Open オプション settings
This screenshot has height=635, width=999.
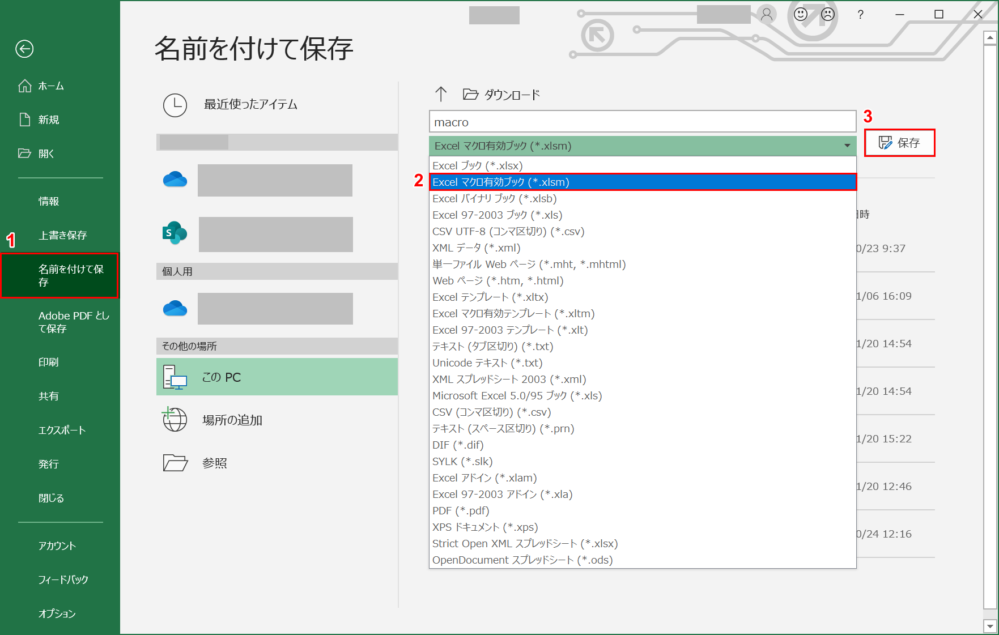tap(60, 613)
